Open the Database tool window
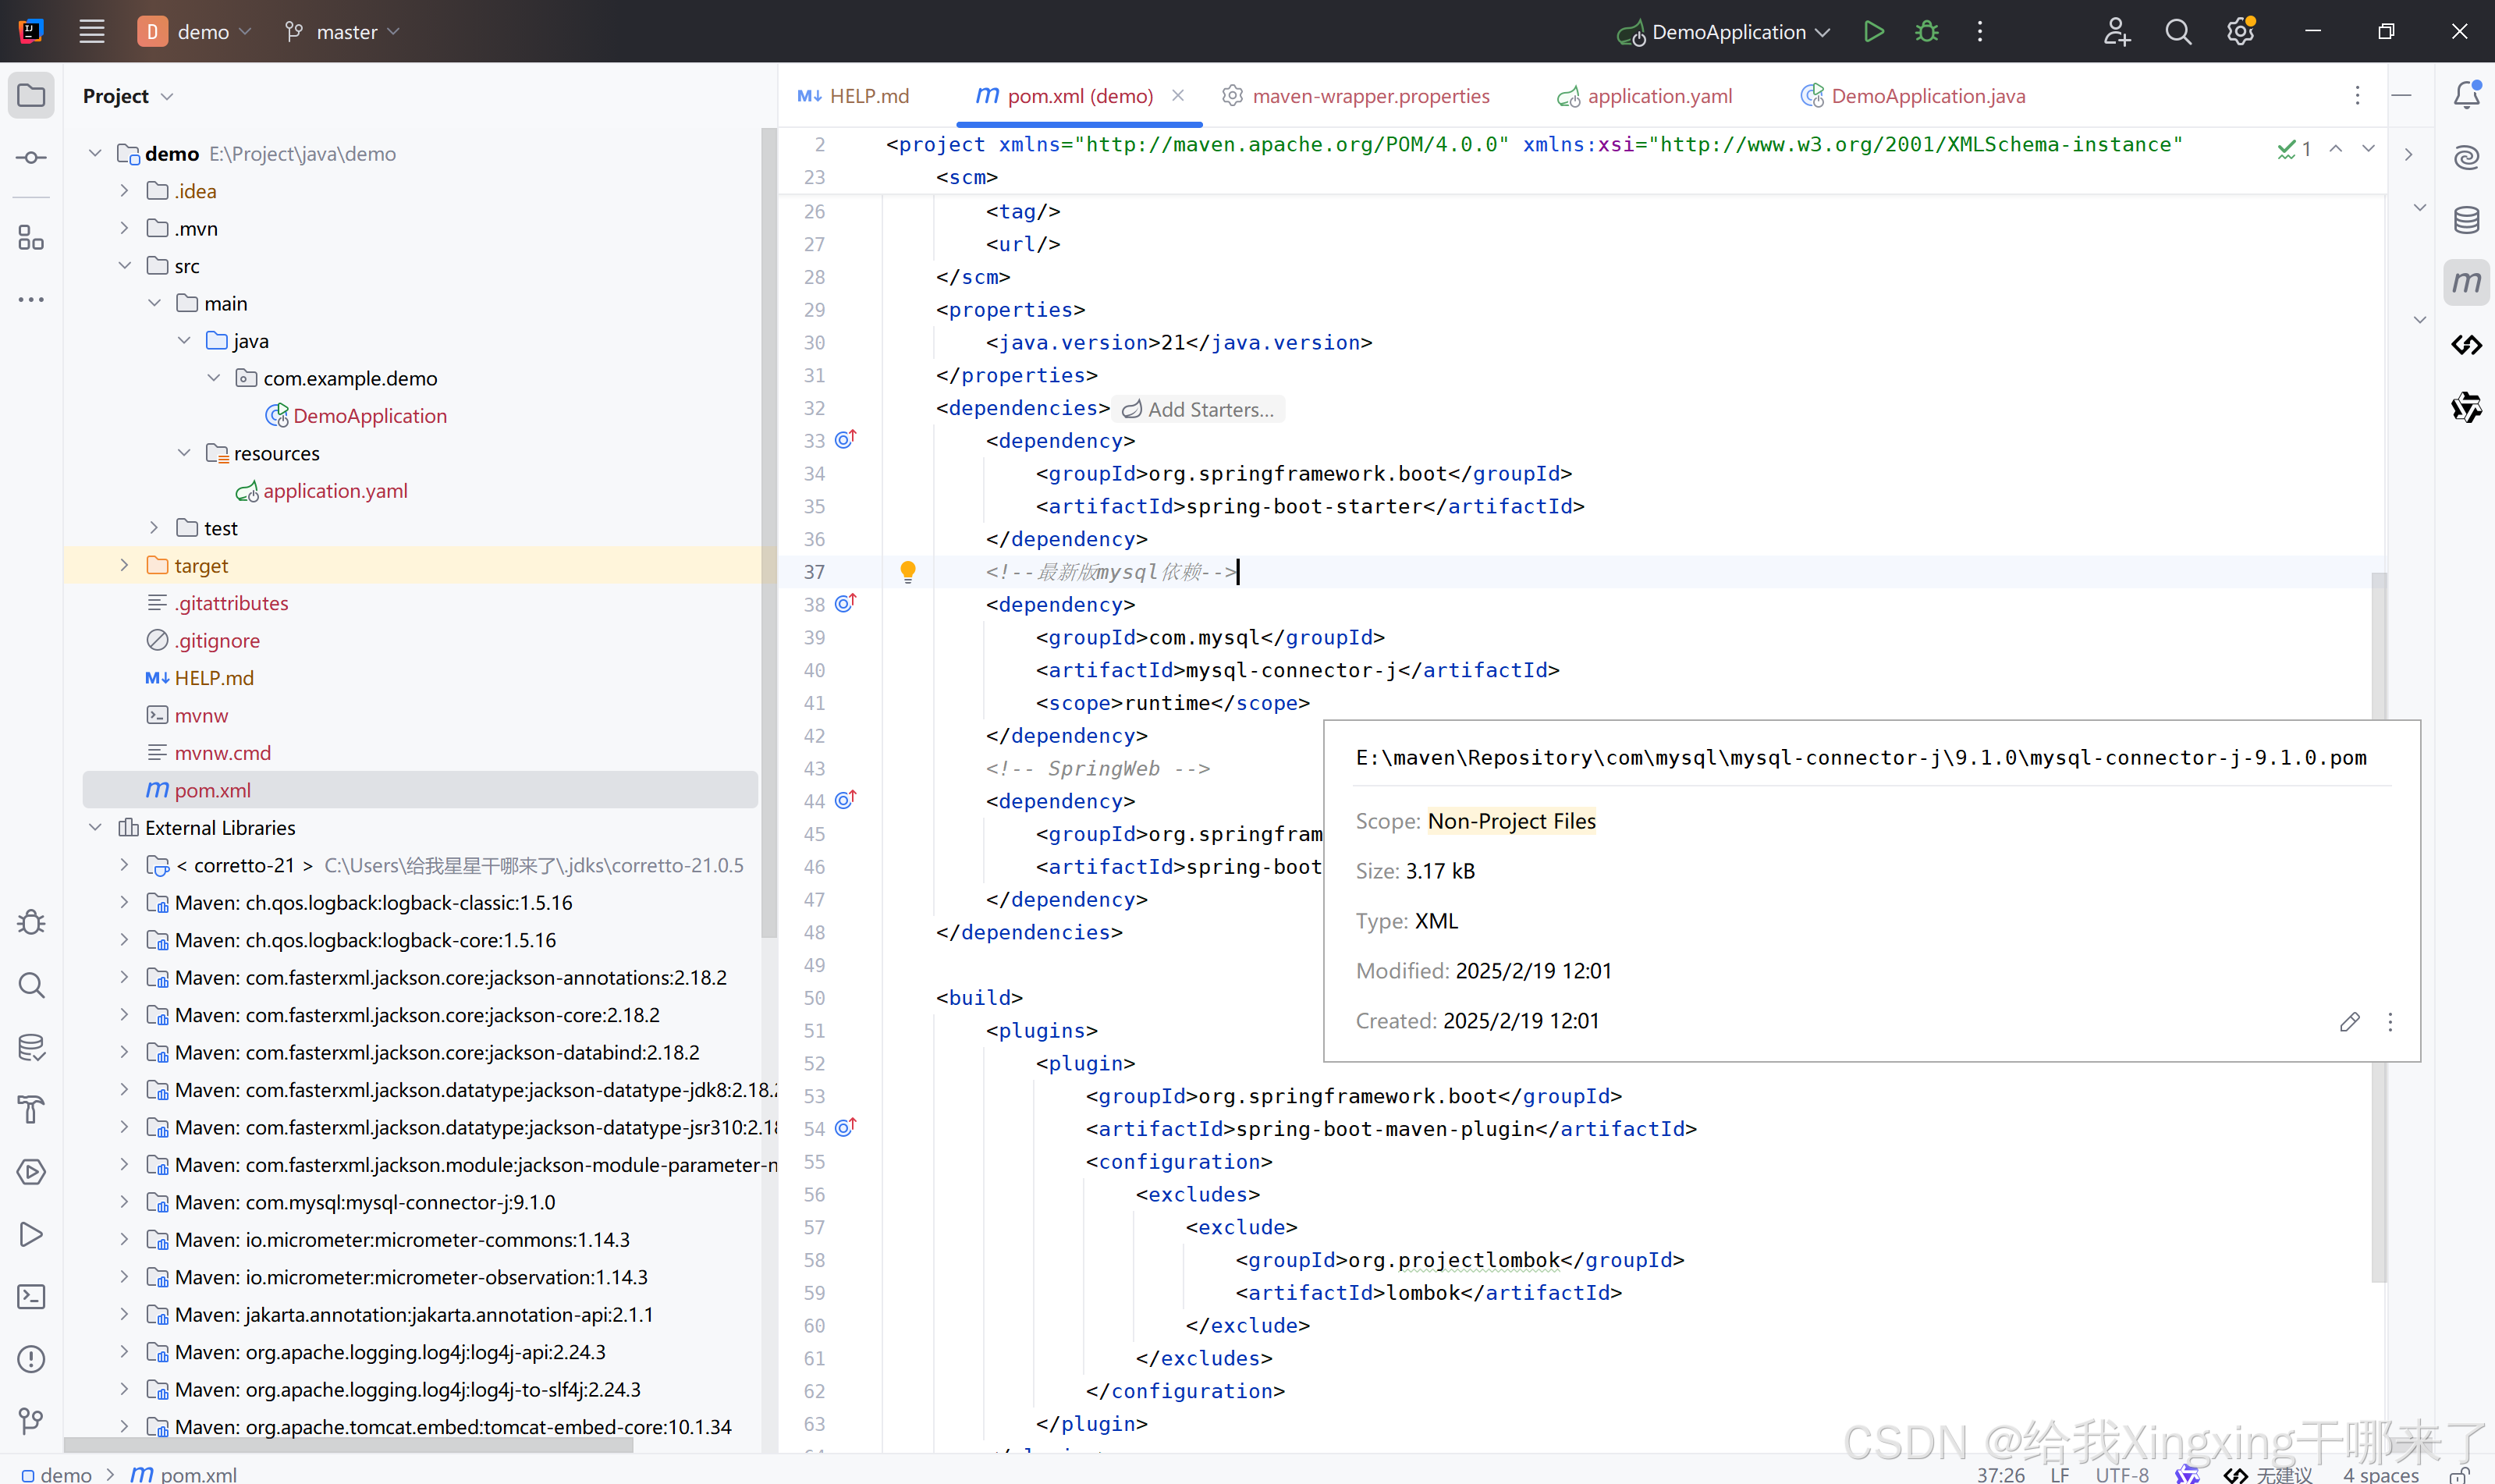This screenshot has height=1484, width=2495. tap(2466, 220)
